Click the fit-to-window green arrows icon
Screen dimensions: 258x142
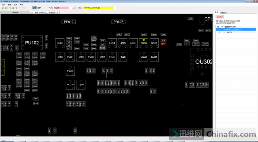(x=13, y=8)
